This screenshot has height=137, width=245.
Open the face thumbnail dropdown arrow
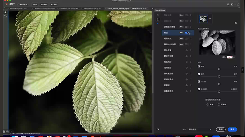(x=210, y=19)
